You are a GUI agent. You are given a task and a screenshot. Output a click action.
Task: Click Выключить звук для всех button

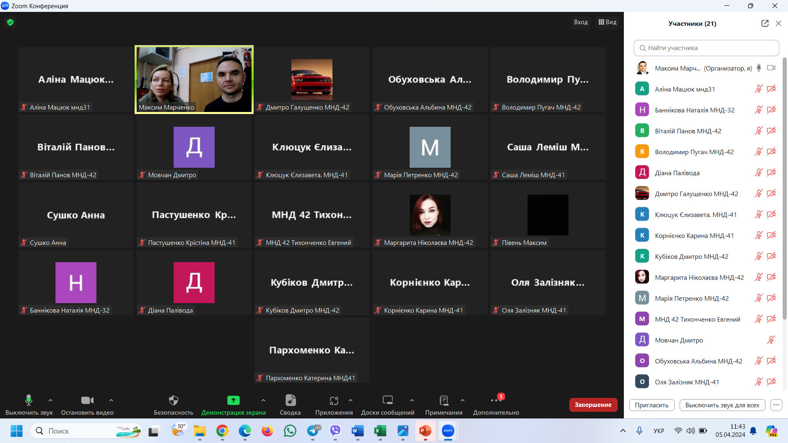tap(722, 405)
